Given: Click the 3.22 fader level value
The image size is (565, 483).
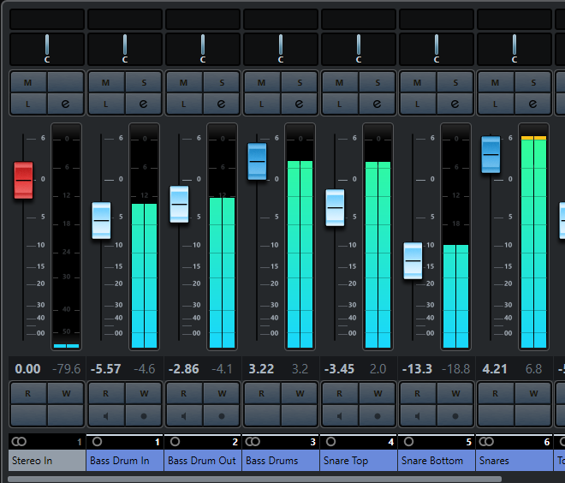Looking at the screenshot, I should 261,369.
